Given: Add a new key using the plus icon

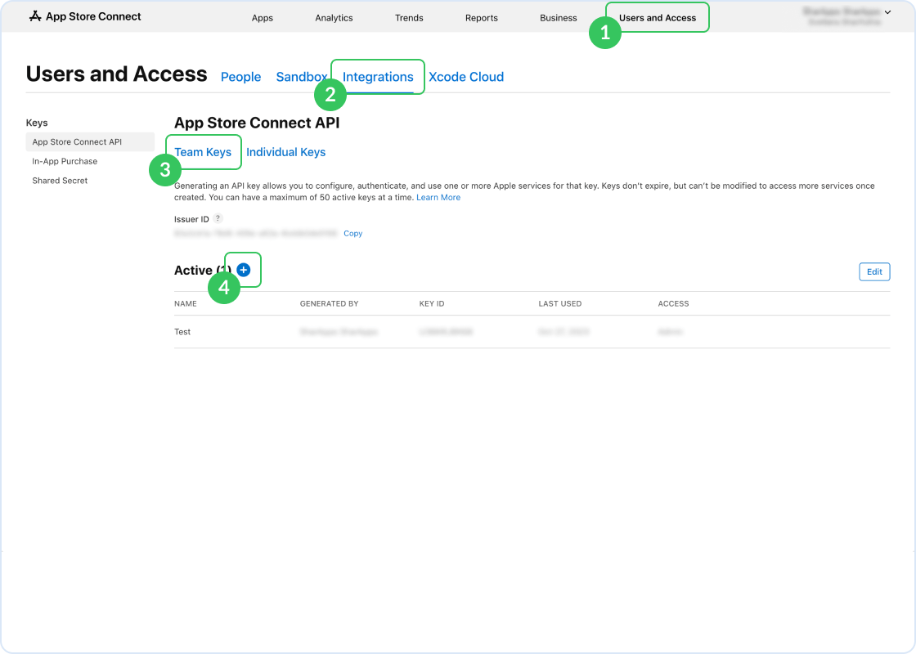Looking at the screenshot, I should [243, 270].
